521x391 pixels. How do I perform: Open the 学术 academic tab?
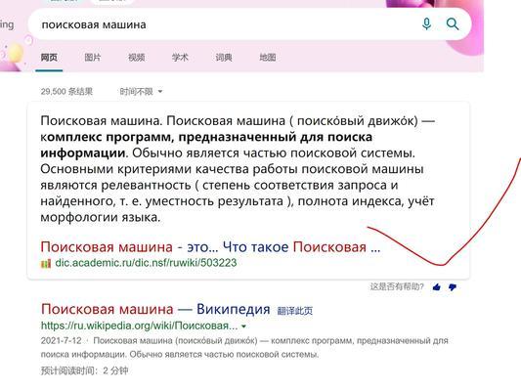point(180,58)
